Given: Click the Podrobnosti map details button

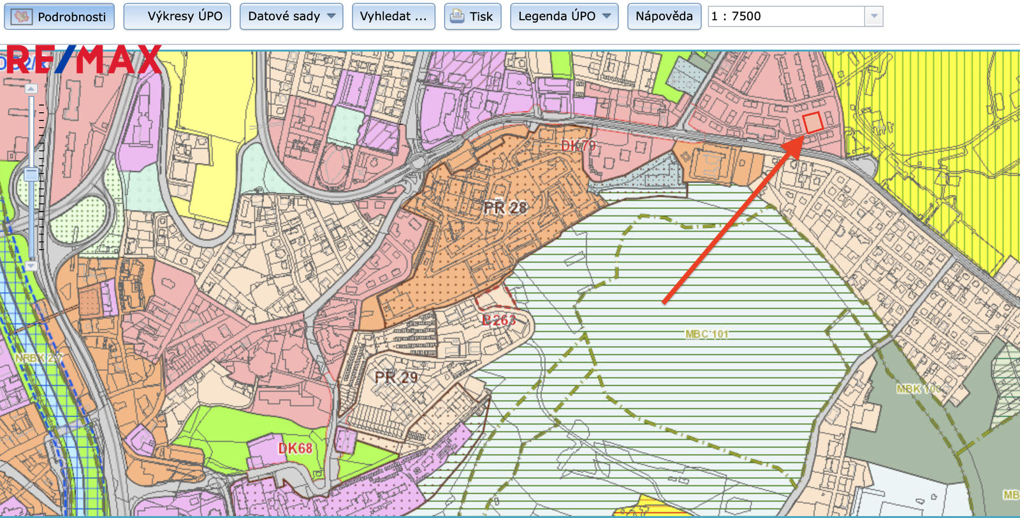Looking at the screenshot, I should tap(59, 17).
